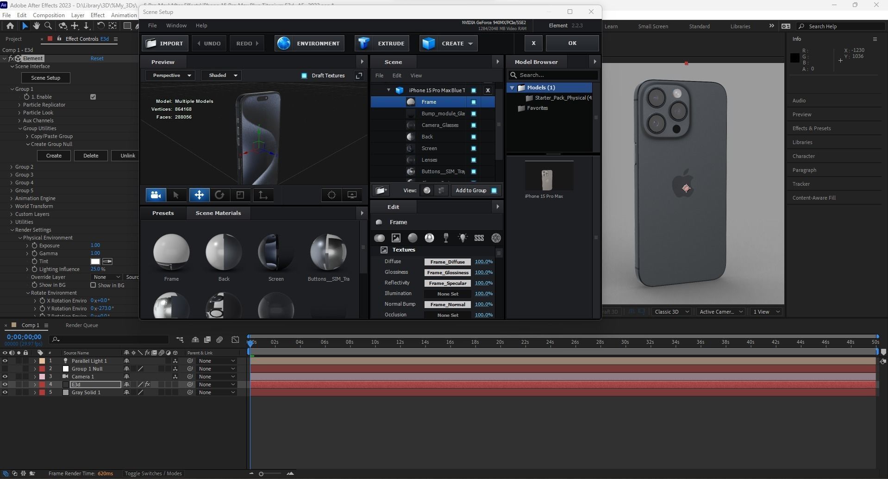Click the Frame_Diffuse texture slot
Viewport: 888px width, 479px height.
click(x=447, y=262)
